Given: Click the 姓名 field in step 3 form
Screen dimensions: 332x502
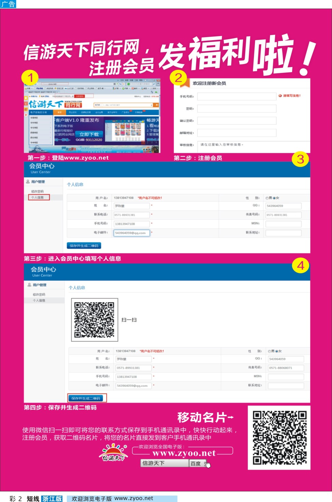Looking at the screenshot, I should 132,206.
